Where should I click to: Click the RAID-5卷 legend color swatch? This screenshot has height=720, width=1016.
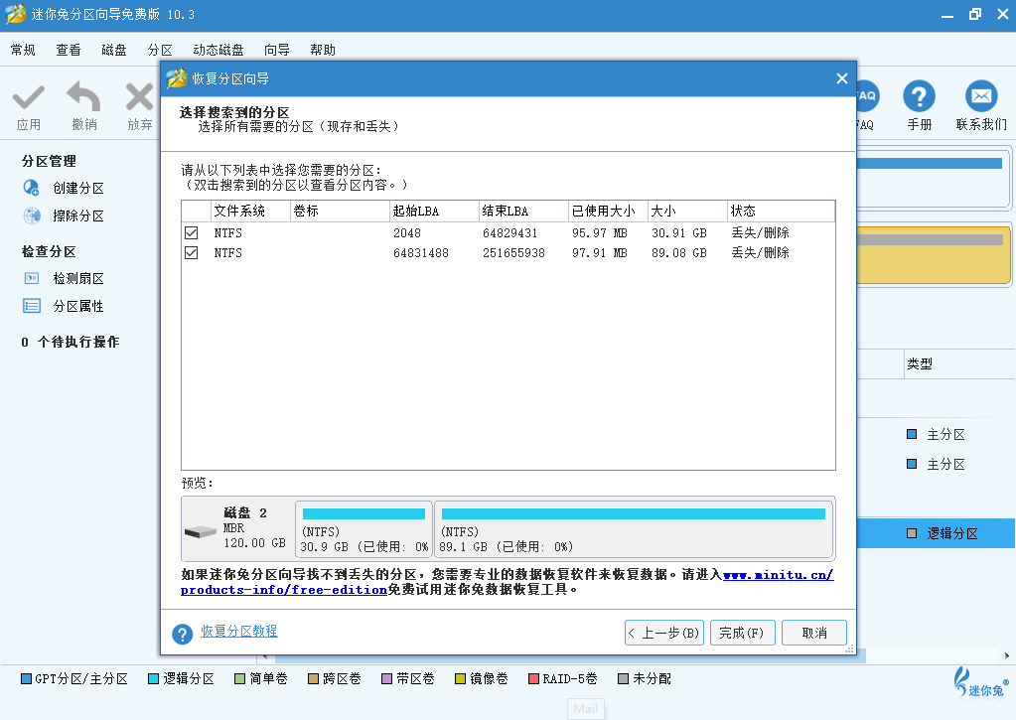click(x=534, y=678)
